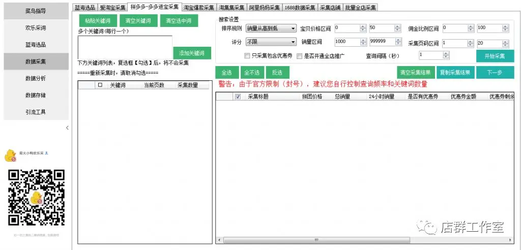Image resolution: width=521 pixels, height=250 pixels.
Task: Click the 清空关键词 button
Action: coord(138,21)
